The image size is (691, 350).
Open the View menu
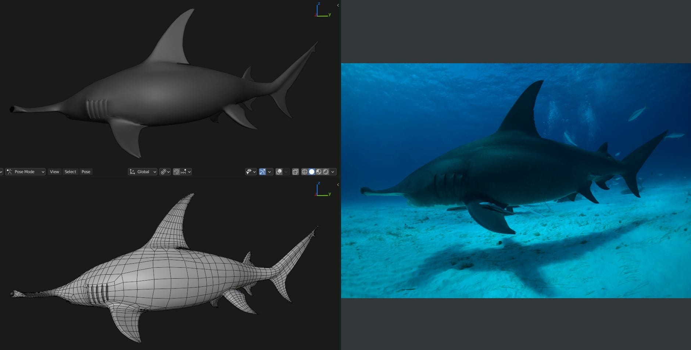click(x=54, y=172)
